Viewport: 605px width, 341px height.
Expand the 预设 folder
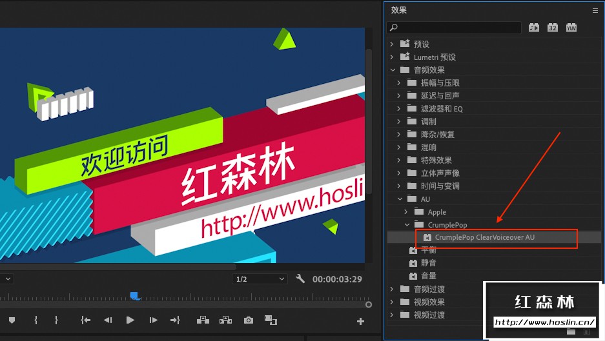[392, 44]
